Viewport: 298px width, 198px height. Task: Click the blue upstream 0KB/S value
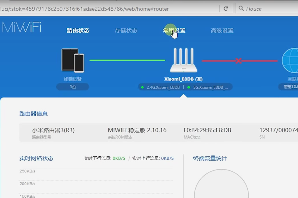pyautogui.click(x=167, y=158)
